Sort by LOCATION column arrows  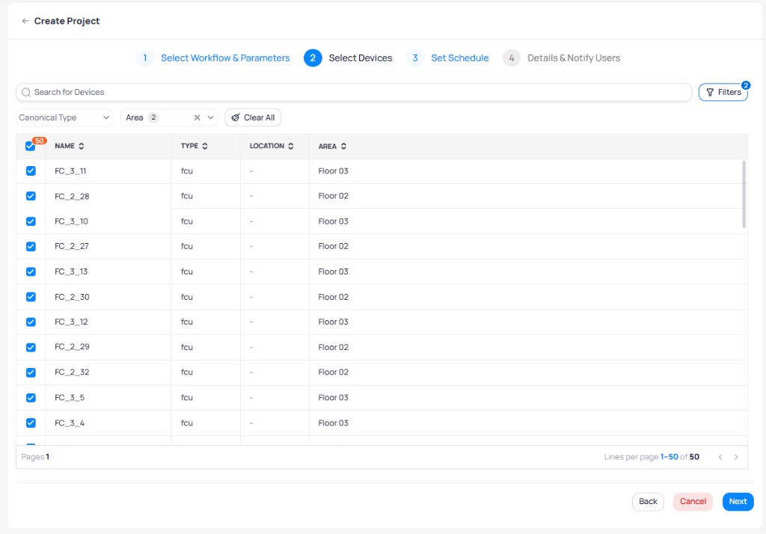291,146
